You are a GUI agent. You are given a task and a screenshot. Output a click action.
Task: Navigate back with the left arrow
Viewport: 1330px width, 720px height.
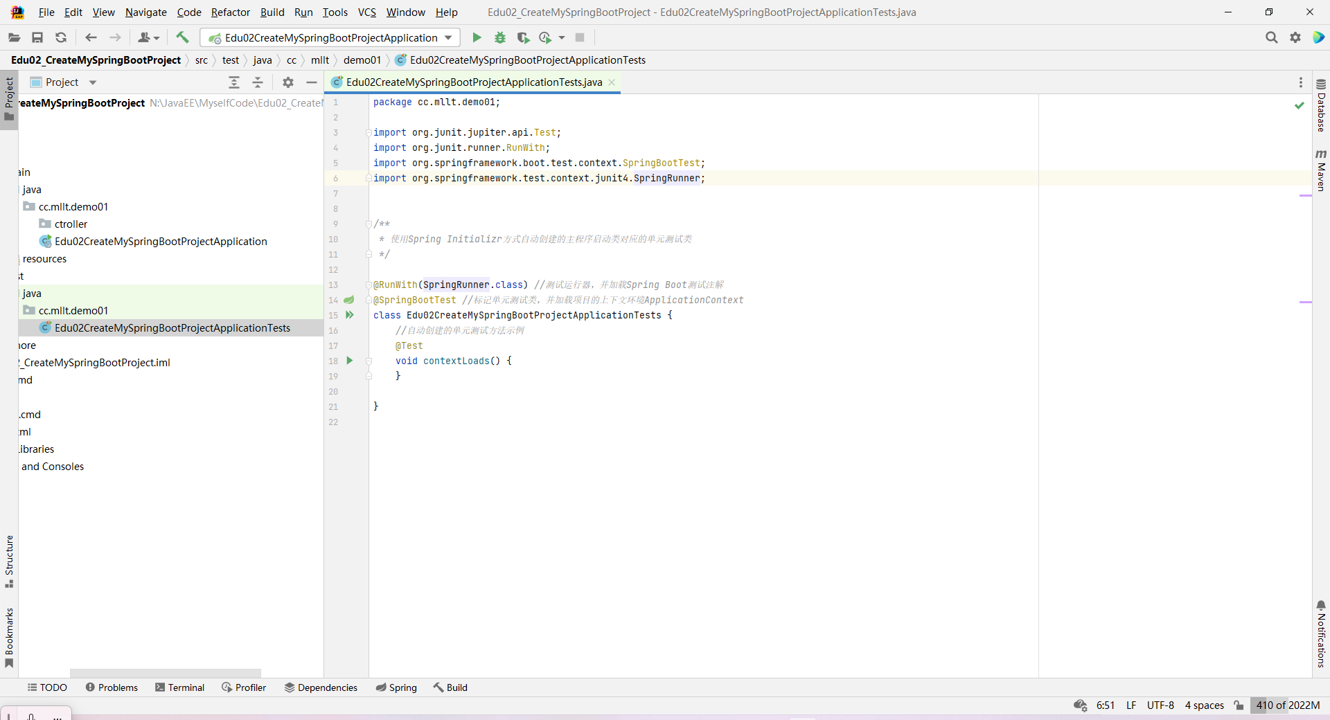91,37
